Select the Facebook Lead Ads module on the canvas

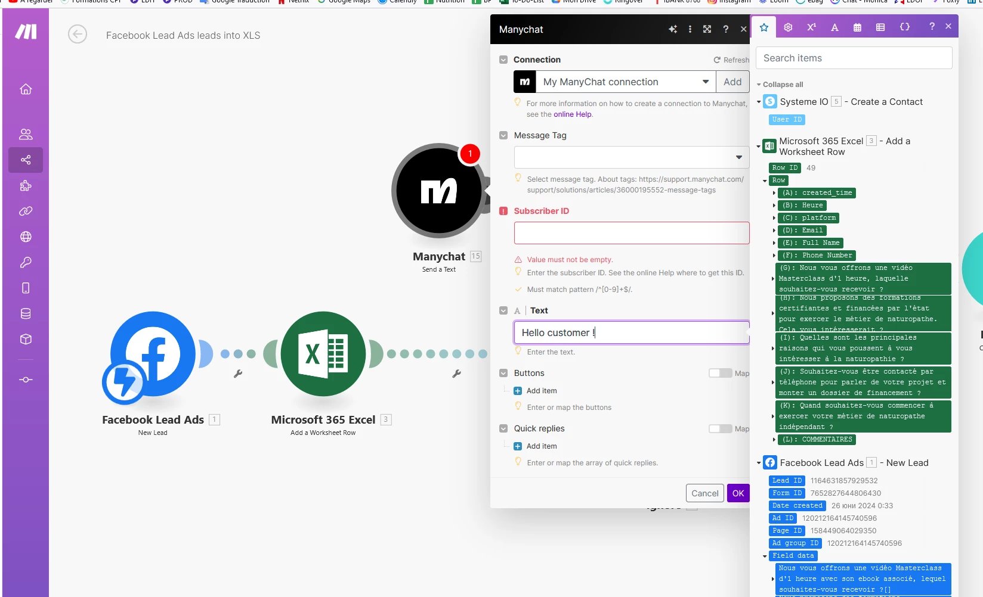coord(153,354)
